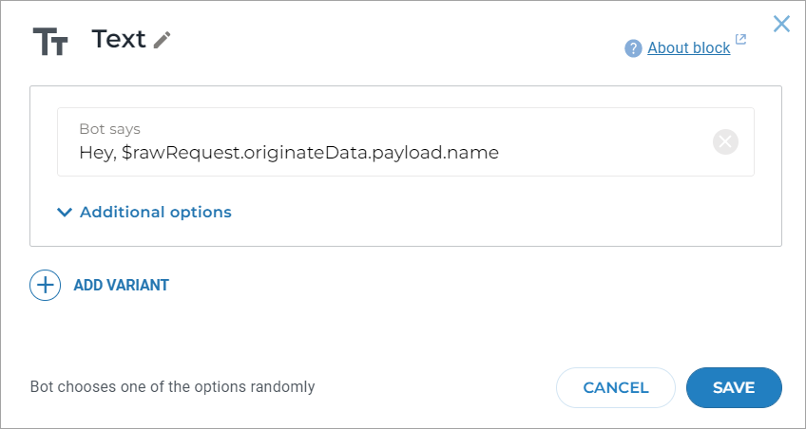Expand the Additional options chevron
The height and width of the screenshot is (429, 806).
65,213
